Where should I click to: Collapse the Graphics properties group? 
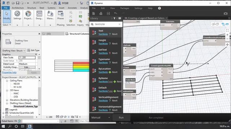tap(36, 54)
